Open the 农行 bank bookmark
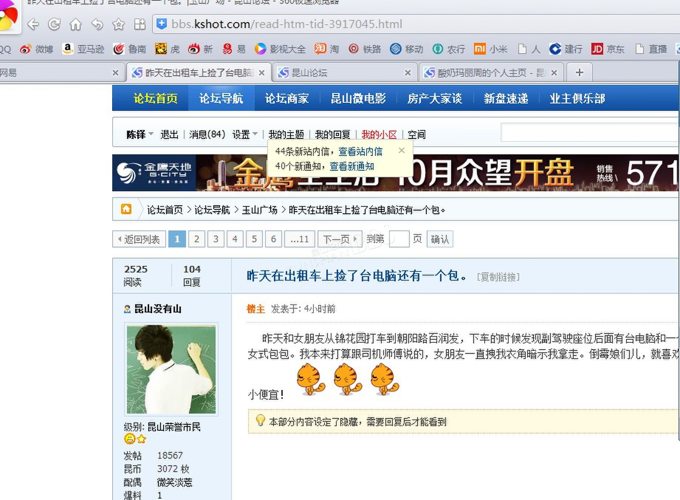Screen dimensions: 680x500 pyautogui.click(x=449, y=49)
